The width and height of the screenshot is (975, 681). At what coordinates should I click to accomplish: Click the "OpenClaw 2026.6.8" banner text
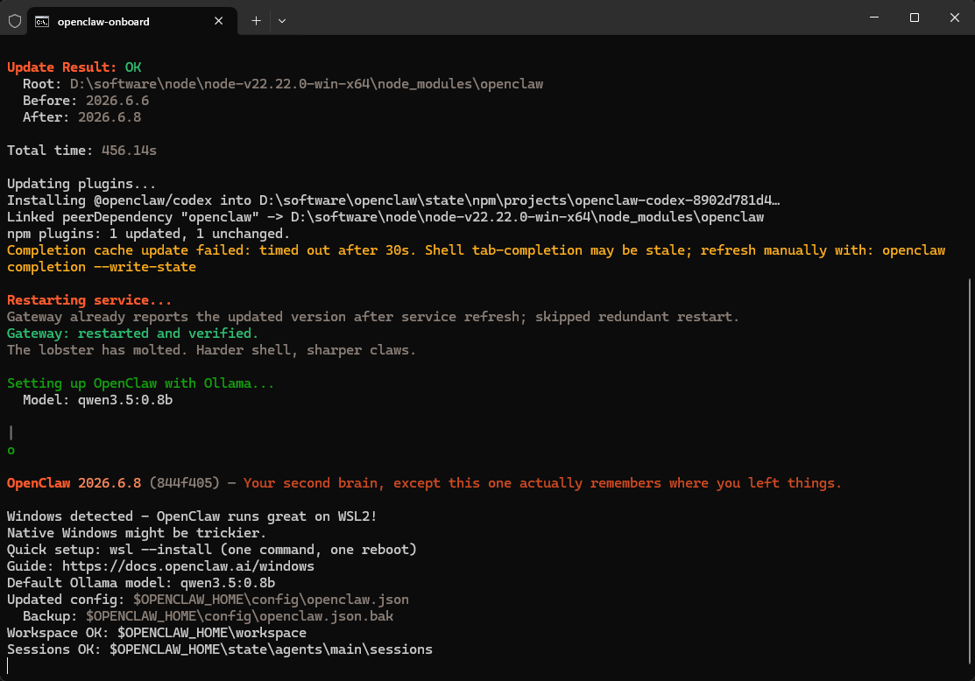click(74, 483)
